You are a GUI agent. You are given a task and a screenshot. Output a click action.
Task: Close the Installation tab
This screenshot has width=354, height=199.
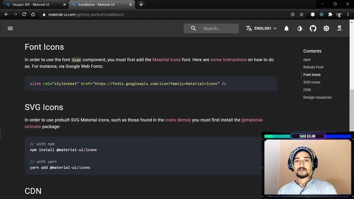(x=131, y=4)
